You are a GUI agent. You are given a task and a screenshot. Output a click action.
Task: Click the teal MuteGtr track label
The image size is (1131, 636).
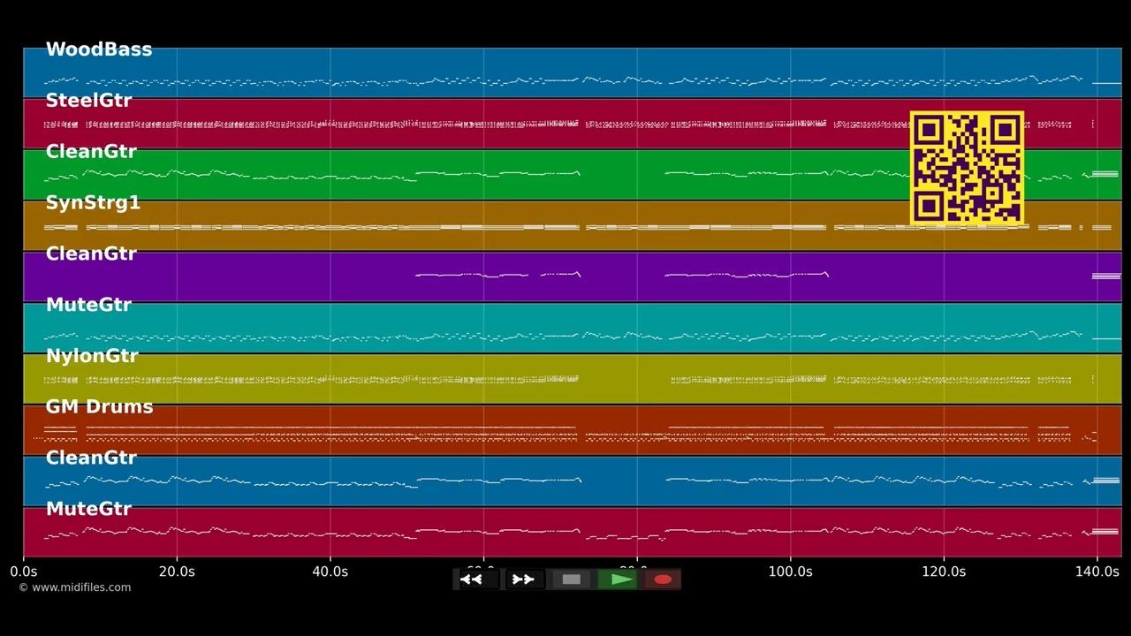(88, 305)
